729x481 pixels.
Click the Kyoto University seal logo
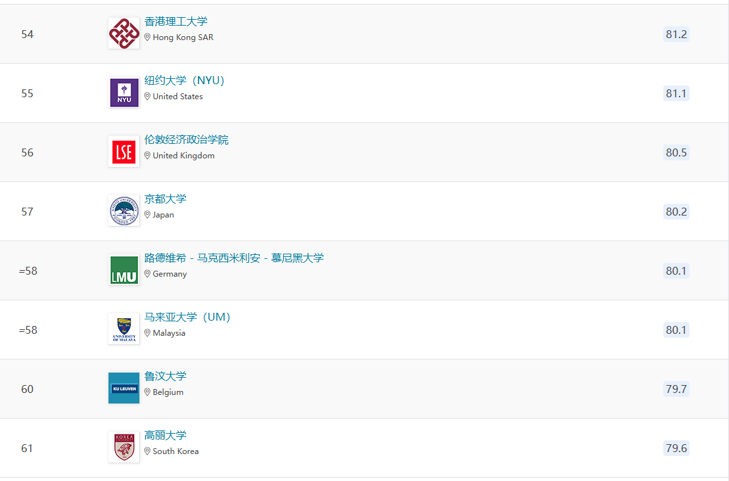point(124,210)
